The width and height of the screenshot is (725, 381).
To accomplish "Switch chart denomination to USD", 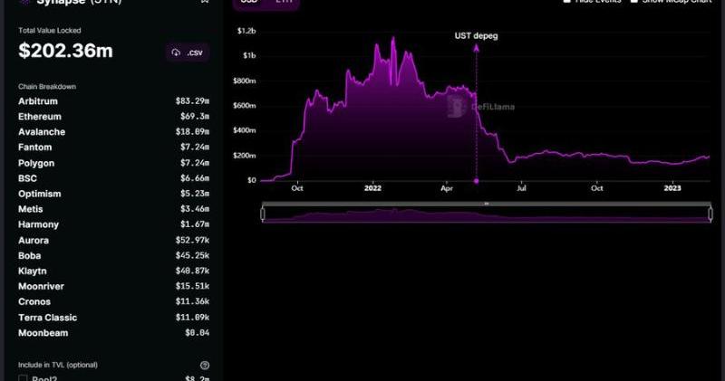I will pyautogui.click(x=246, y=3).
